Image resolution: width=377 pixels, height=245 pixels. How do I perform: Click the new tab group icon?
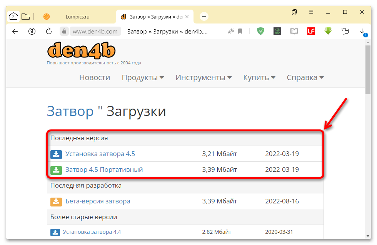pyautogui.click(x=26, y=16)
